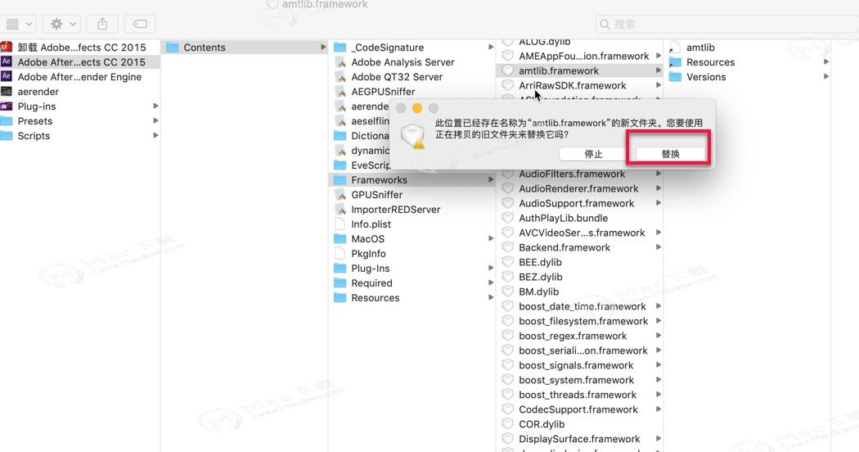
Task: Select the AuthPlayLib.bundle icon
Action: pyautogui.click(x=508, y=218)
